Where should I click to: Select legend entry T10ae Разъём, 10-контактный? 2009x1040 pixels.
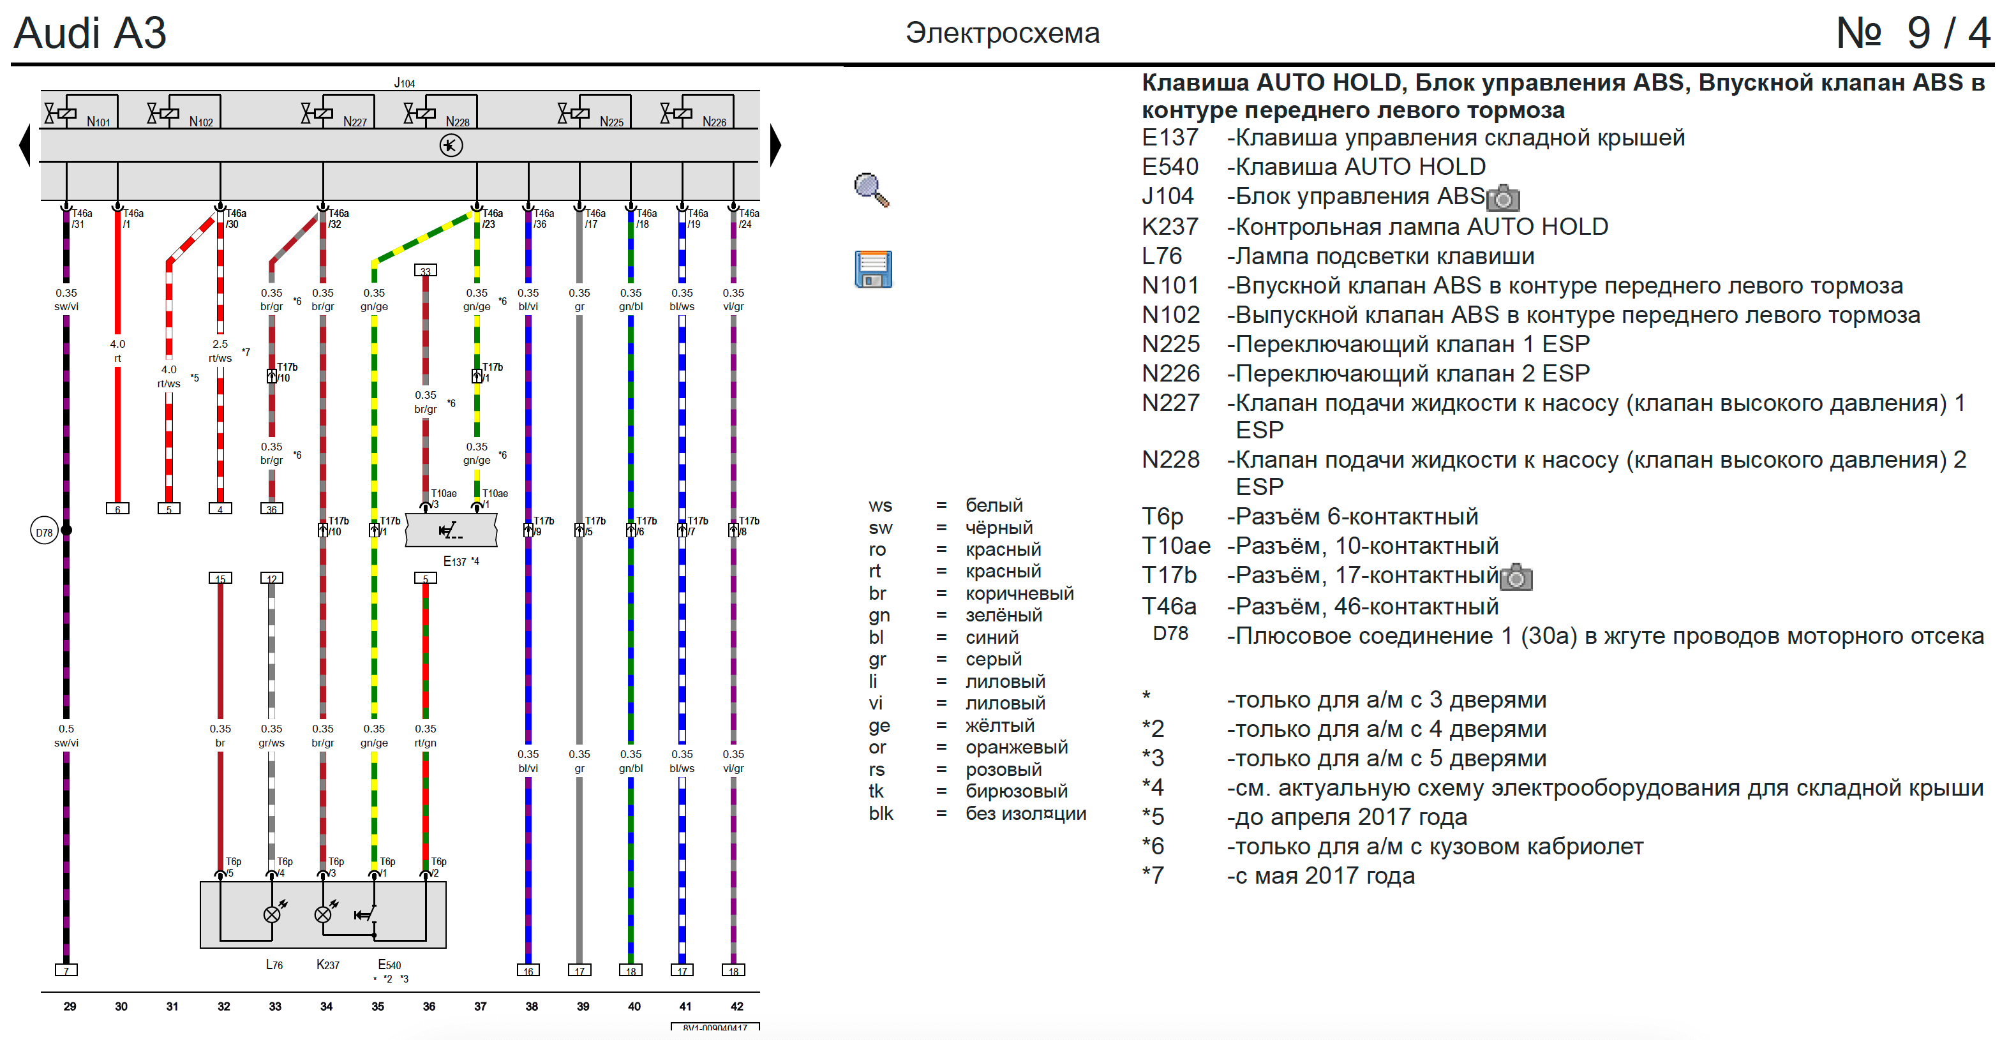click(1320, 547)
